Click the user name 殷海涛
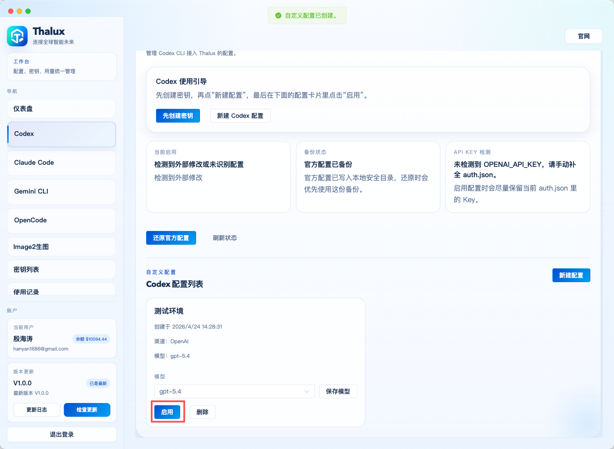The image size is (614, 449). [x=23, y=339]
